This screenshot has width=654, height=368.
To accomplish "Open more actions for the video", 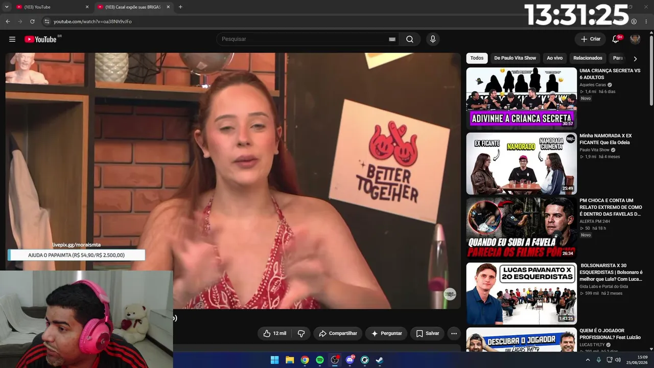I will tap(454, 333).
